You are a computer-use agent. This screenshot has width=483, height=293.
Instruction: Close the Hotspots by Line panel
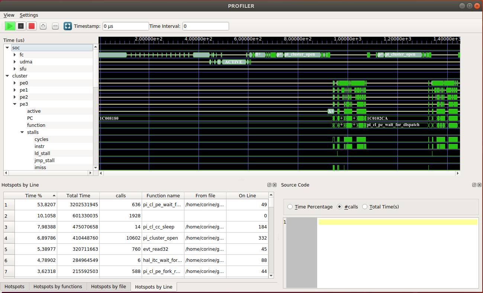pos(274,185)
